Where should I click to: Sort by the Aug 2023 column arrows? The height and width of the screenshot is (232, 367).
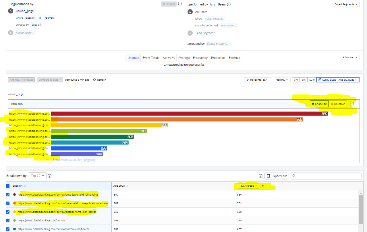pos(128,186)
